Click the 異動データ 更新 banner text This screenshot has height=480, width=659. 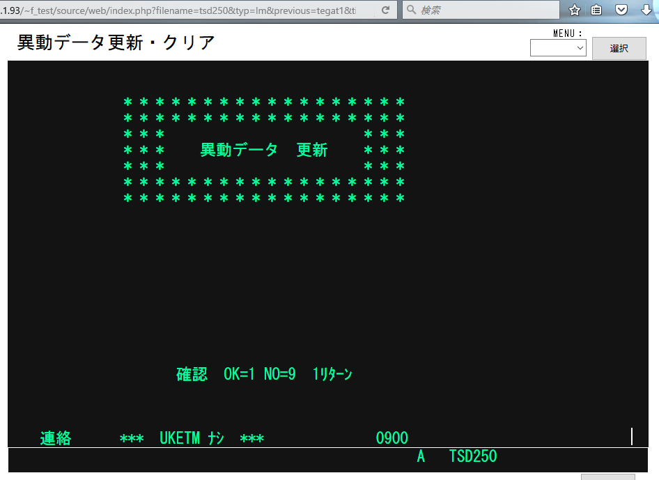pyautogui.click(x=264, y=150)
